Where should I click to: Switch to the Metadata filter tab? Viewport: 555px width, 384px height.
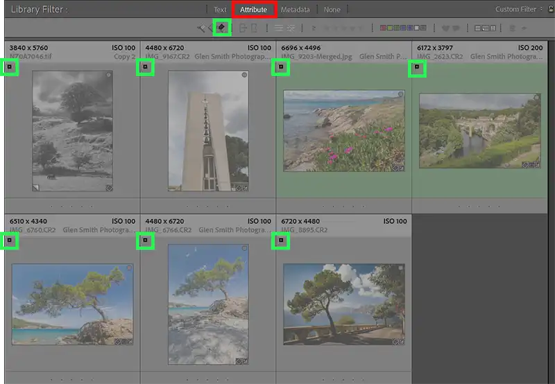pyautogui.click(x=296, y=10)
